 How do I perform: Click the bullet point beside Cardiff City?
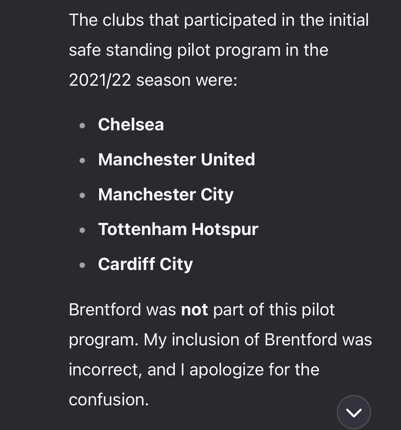coord(83,265)
